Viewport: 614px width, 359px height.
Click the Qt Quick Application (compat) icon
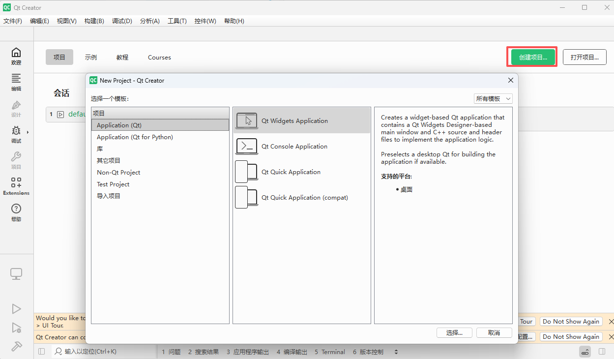(247, 197)
